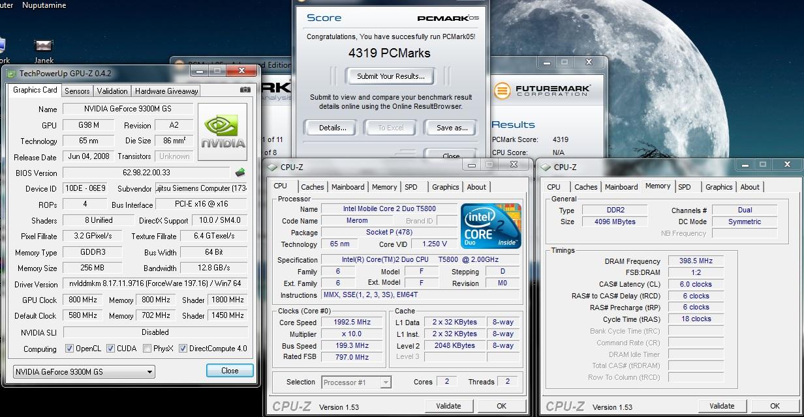
Task: Open the Hardware Giveaway tab
Action: (166, 91)
